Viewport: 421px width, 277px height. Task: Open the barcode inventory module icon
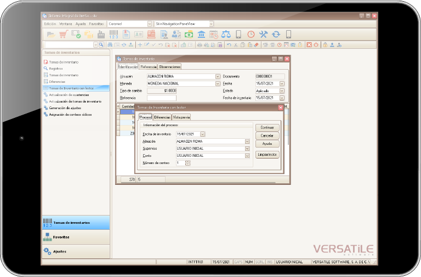pyautogui.click(x=113, y=35)
